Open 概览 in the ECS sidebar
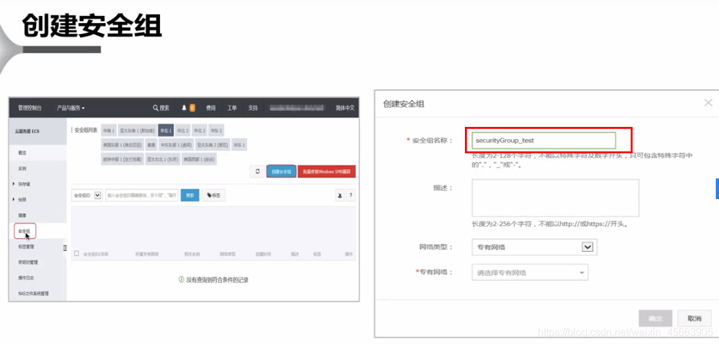Screen dimensions: 719x344 click(22, 153)
